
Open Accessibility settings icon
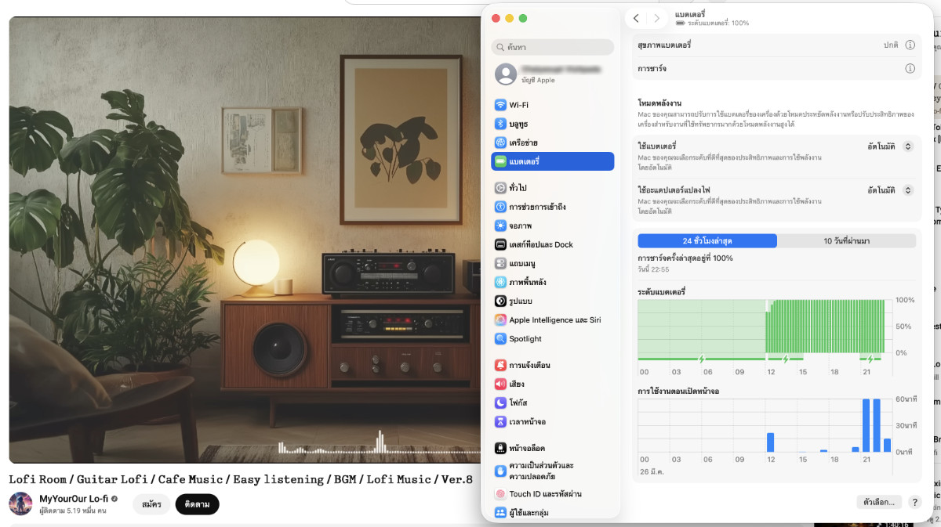[x=500, y=207]
